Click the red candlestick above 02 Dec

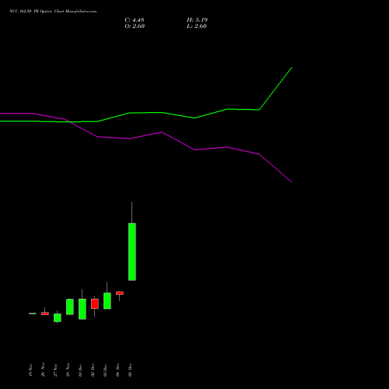(95, 303)
